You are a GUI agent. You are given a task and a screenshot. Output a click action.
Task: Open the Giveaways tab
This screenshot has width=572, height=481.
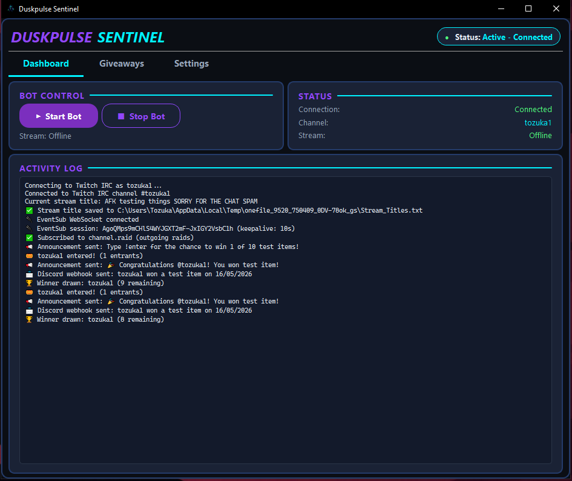click(x=122, y=64)
